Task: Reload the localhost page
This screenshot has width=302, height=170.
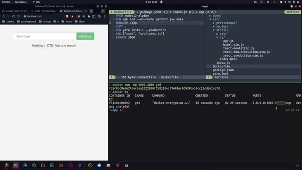Action: (13, 17)
